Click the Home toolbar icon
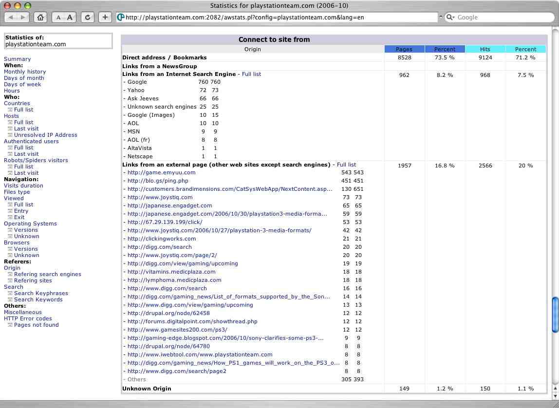 point(40,17)
